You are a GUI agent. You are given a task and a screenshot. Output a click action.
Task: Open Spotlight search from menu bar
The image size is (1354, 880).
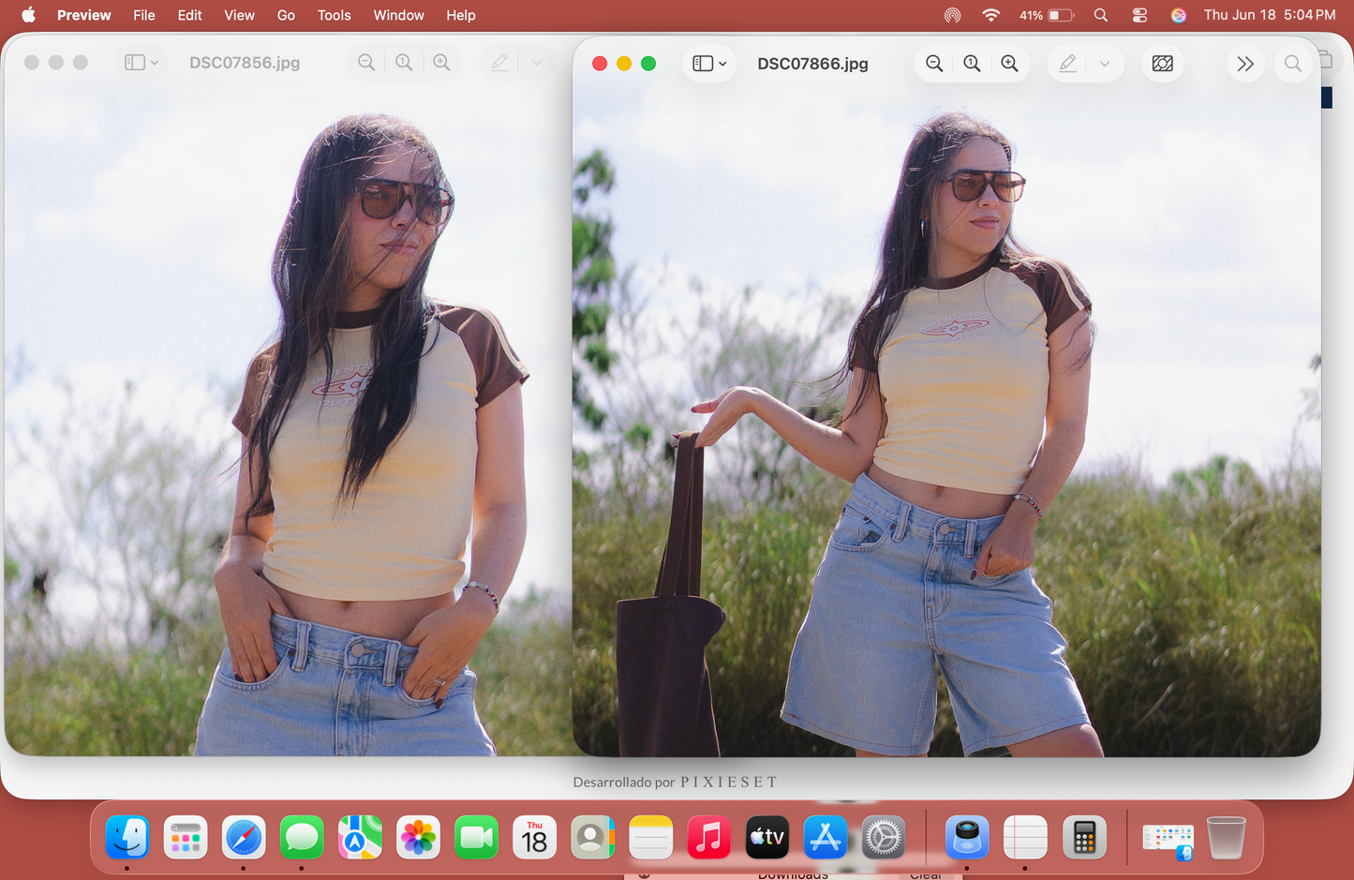coord(1101,15)
